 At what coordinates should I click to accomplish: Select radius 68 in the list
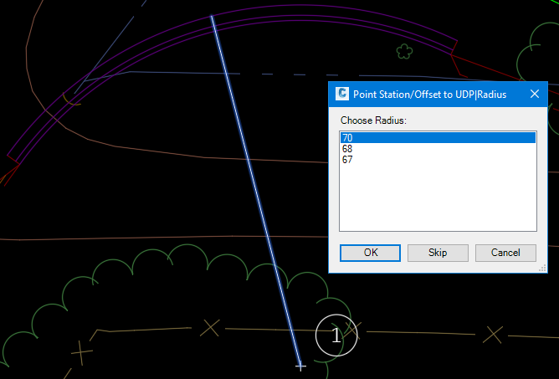click(346, 149)
